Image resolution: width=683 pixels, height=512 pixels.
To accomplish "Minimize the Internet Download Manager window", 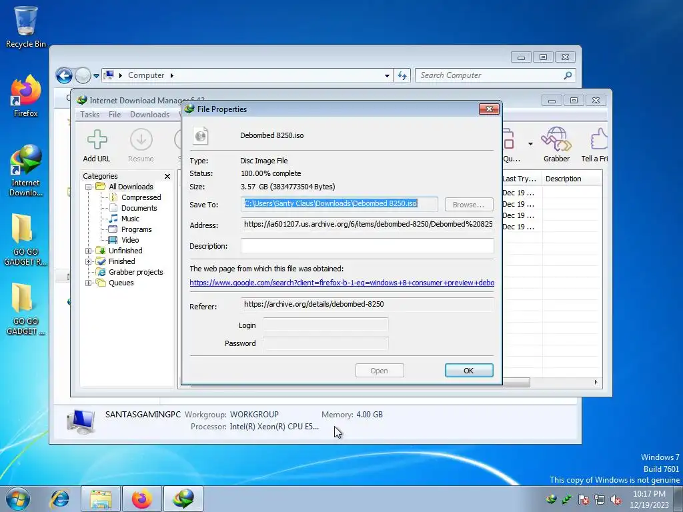I will tap(552, 101).
